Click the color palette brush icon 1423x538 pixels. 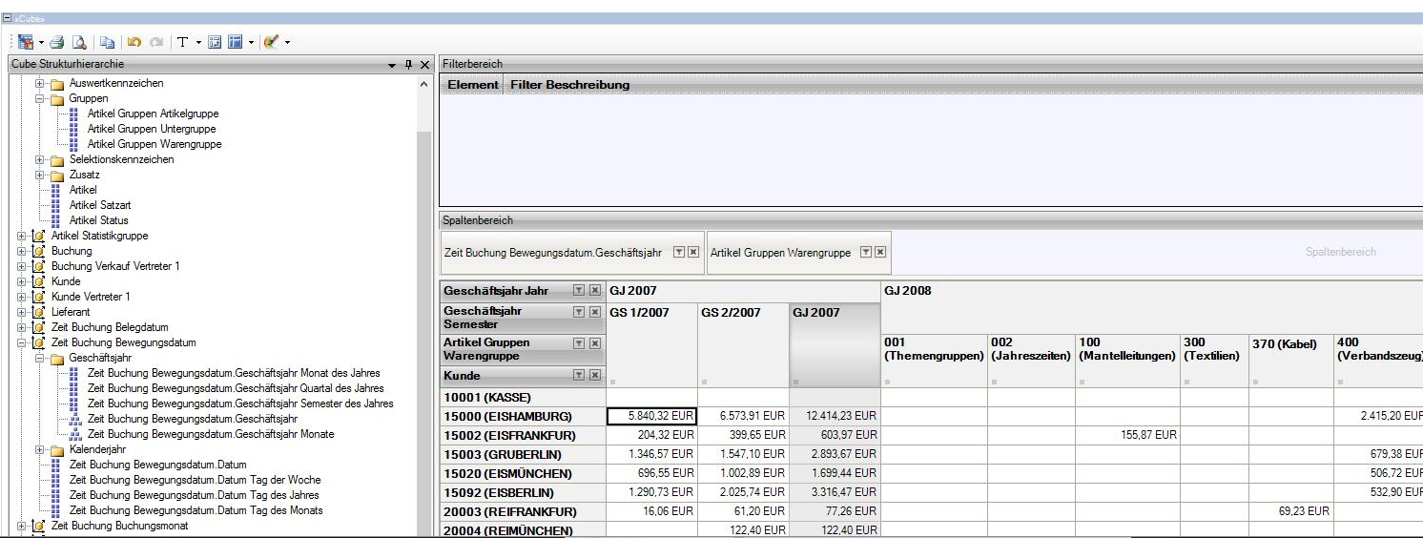(271, 42)
